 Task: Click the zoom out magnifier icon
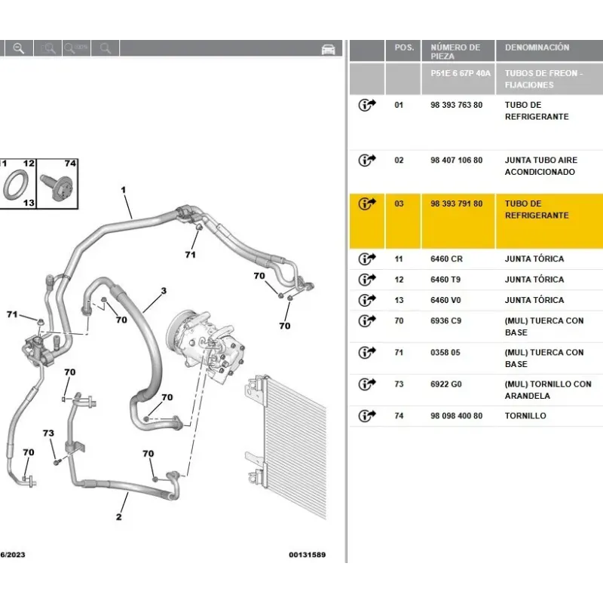click(19, 48)
